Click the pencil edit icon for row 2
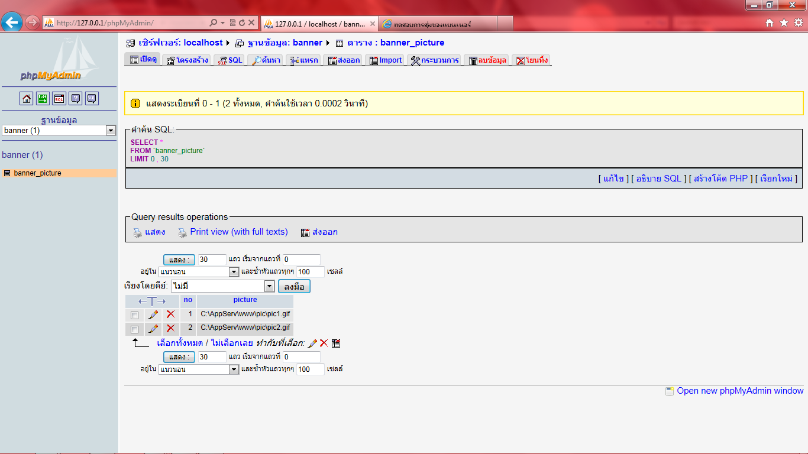 153,328
